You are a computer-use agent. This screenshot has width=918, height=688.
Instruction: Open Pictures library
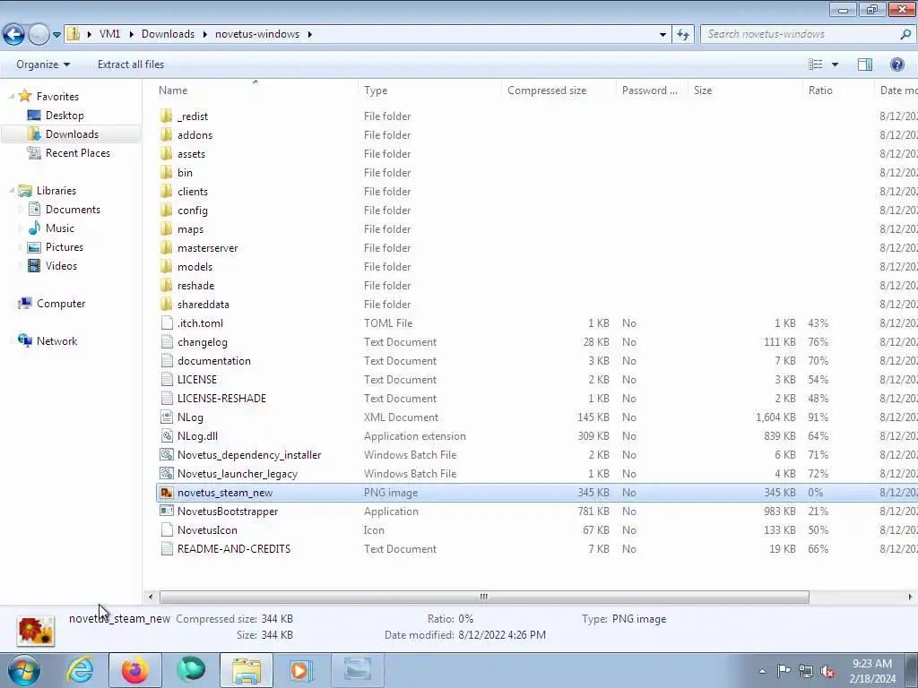point(64,247)
